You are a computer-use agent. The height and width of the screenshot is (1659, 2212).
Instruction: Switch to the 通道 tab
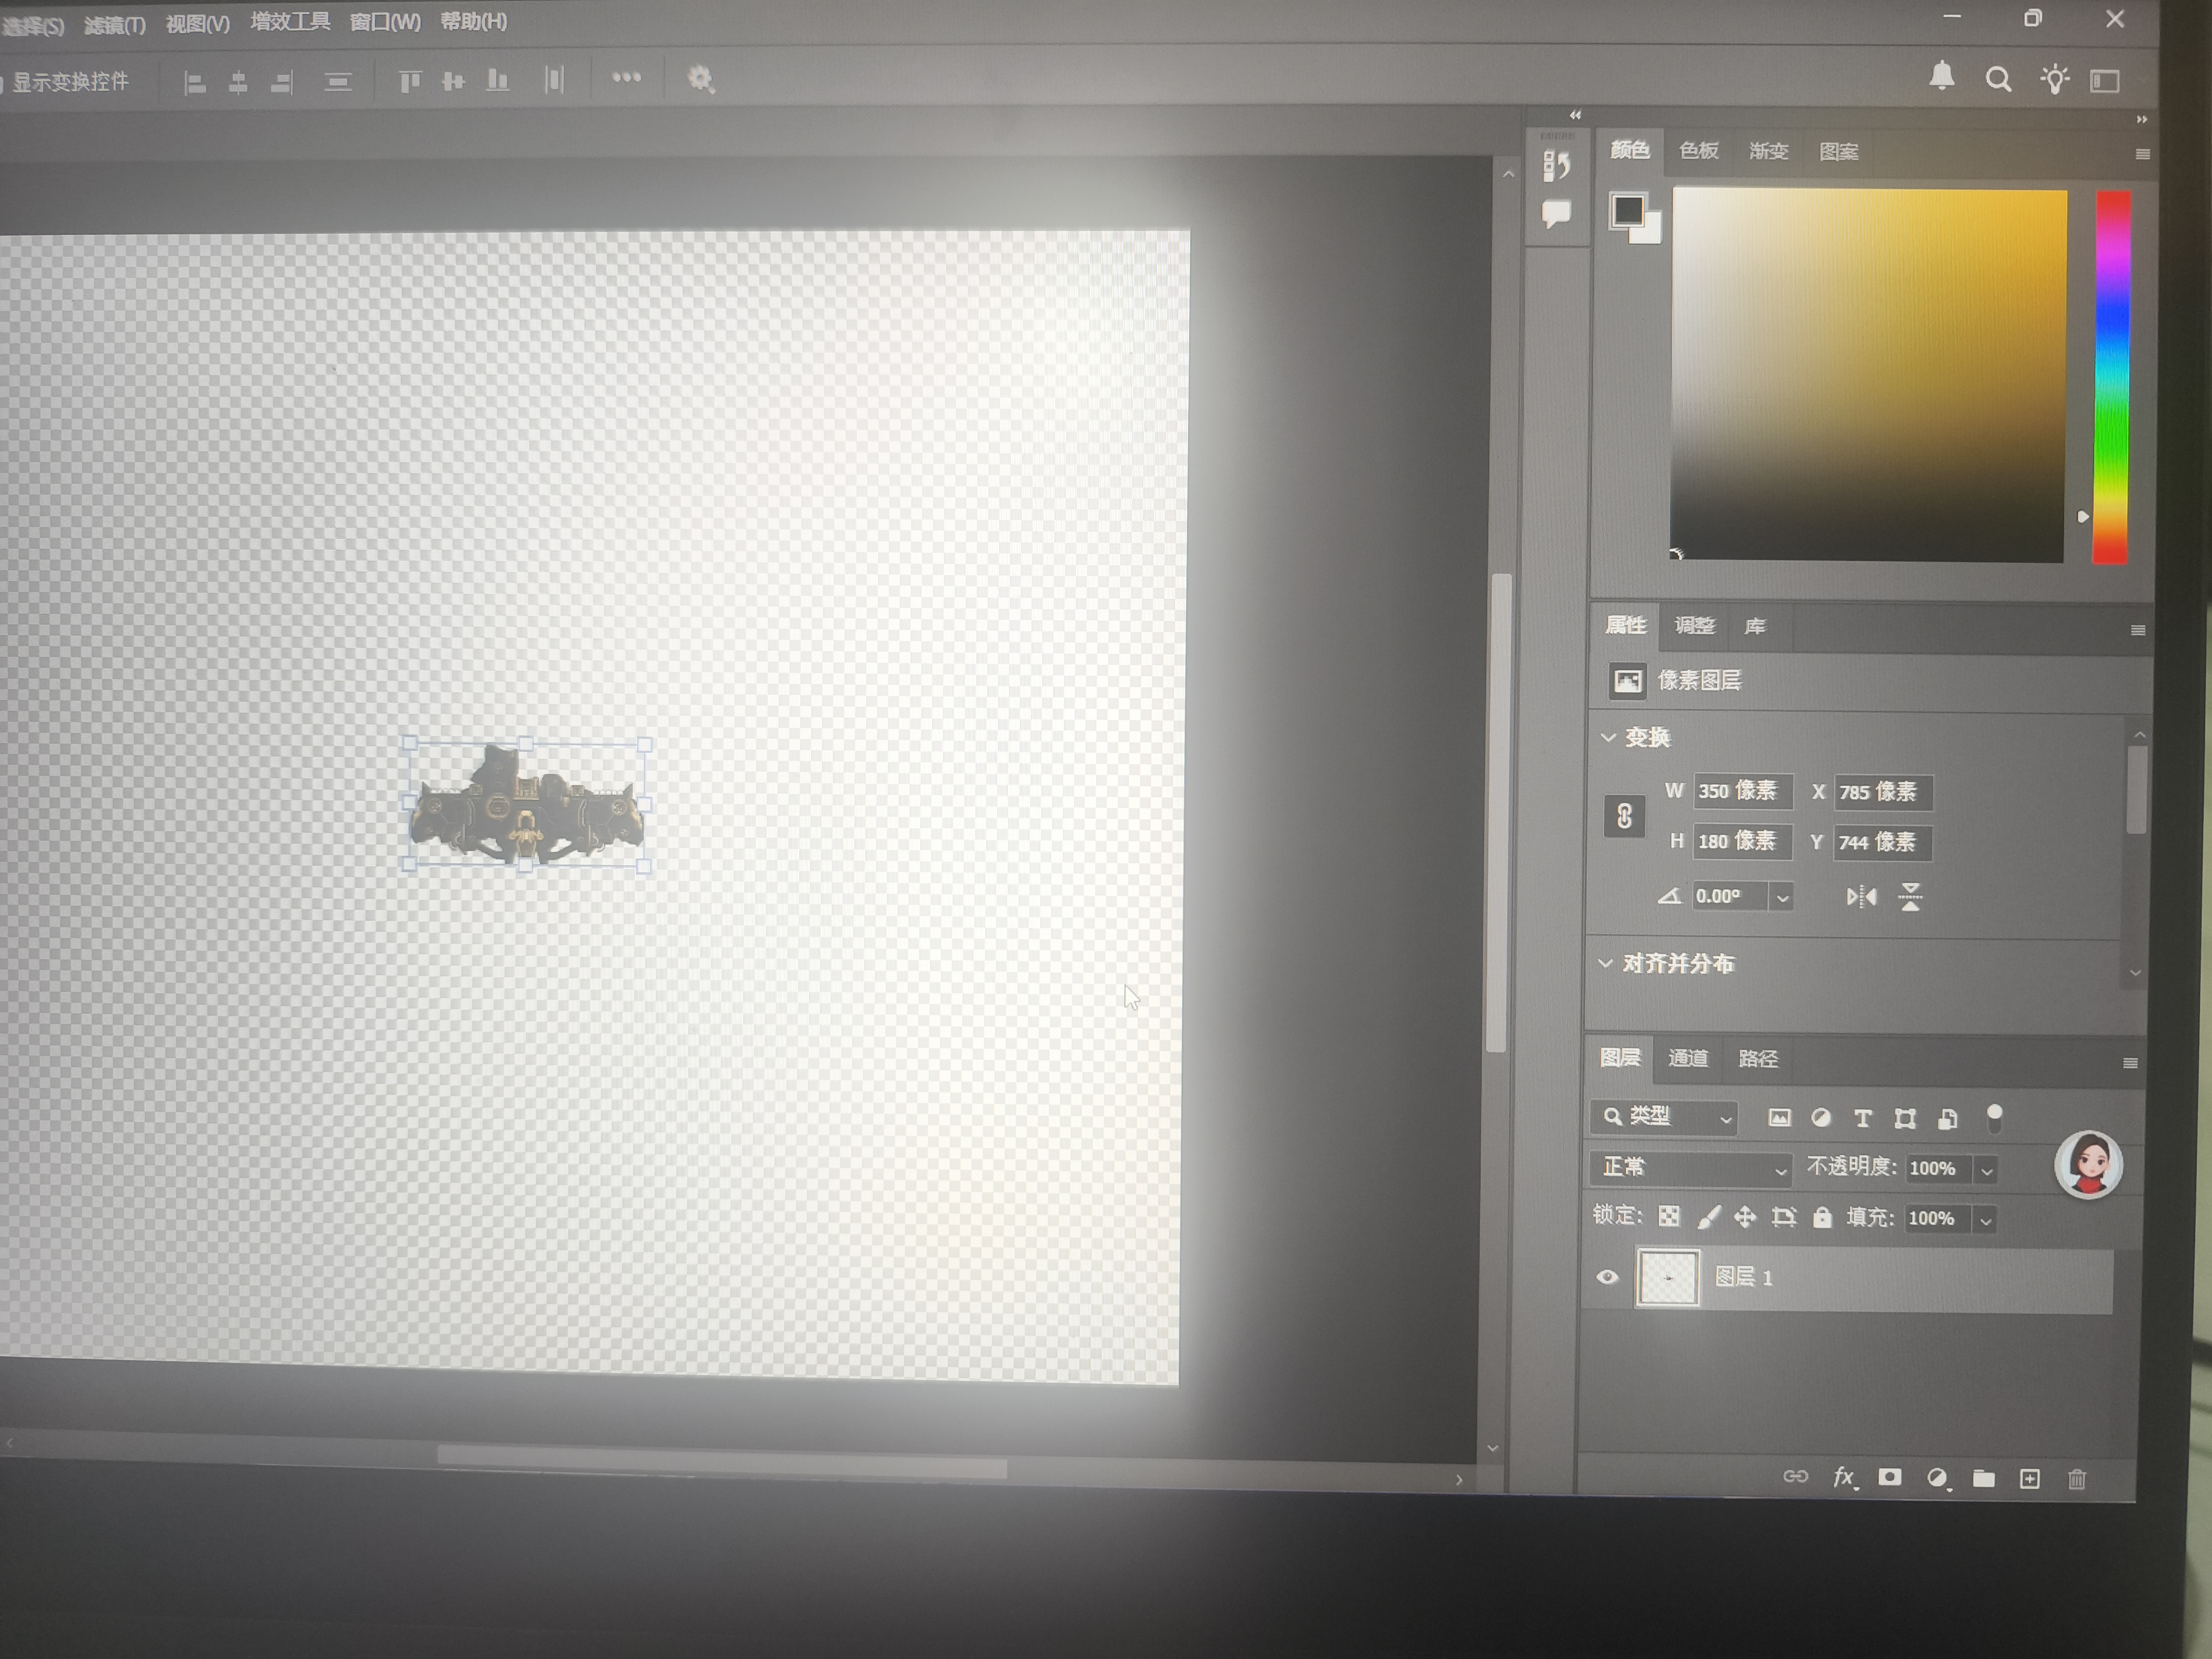1688,1059
